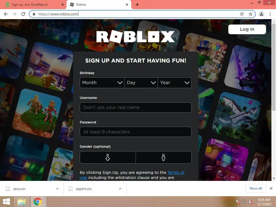This screenshot has width=276, height=207.
Task: Select the Roblox tab
Action: [99, 5]
